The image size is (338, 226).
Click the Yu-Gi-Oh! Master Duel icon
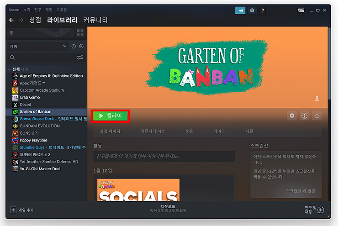(x=16, y=169)
